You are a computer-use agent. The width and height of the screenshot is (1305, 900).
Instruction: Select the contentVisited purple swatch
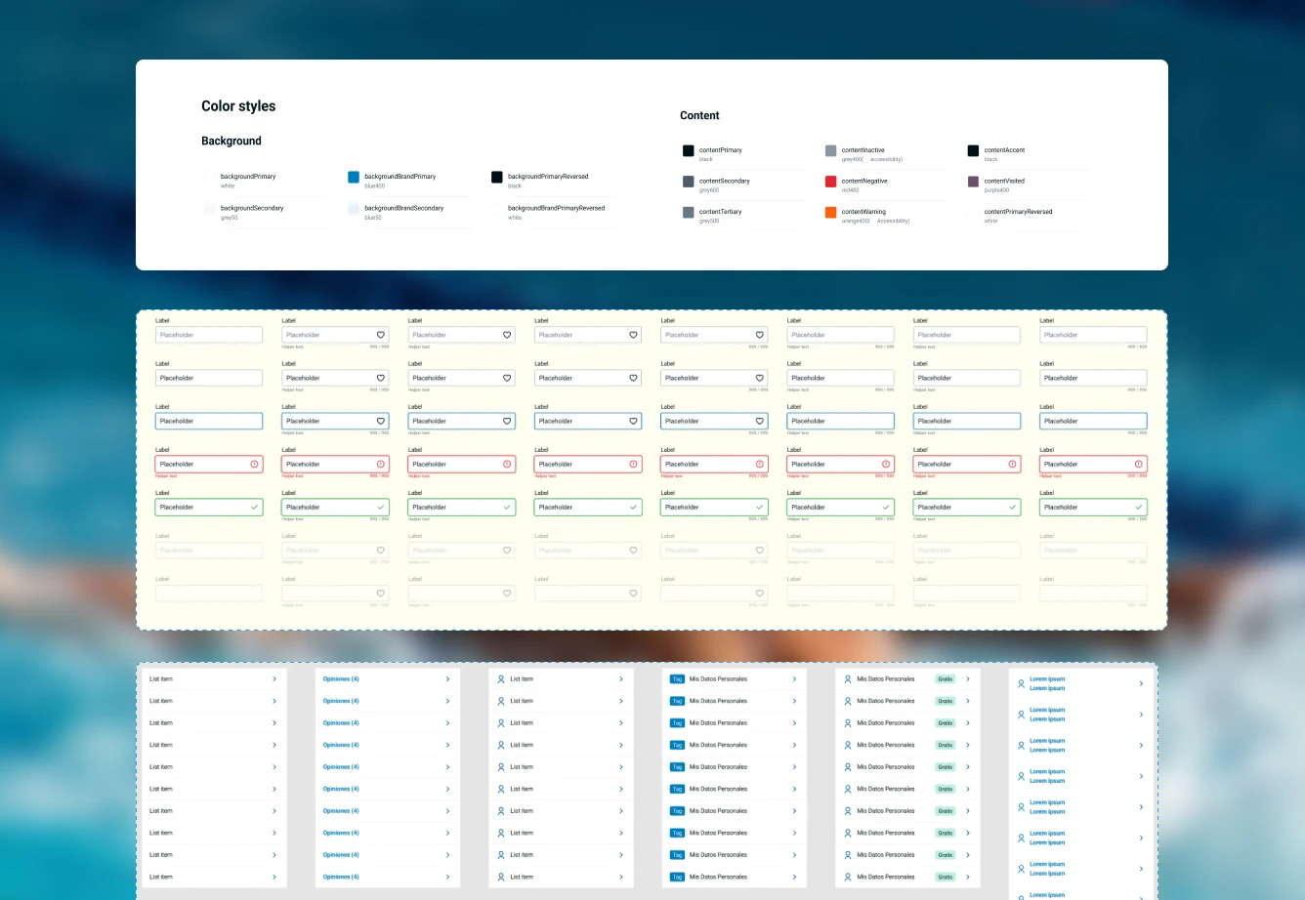tap(973, 182)
